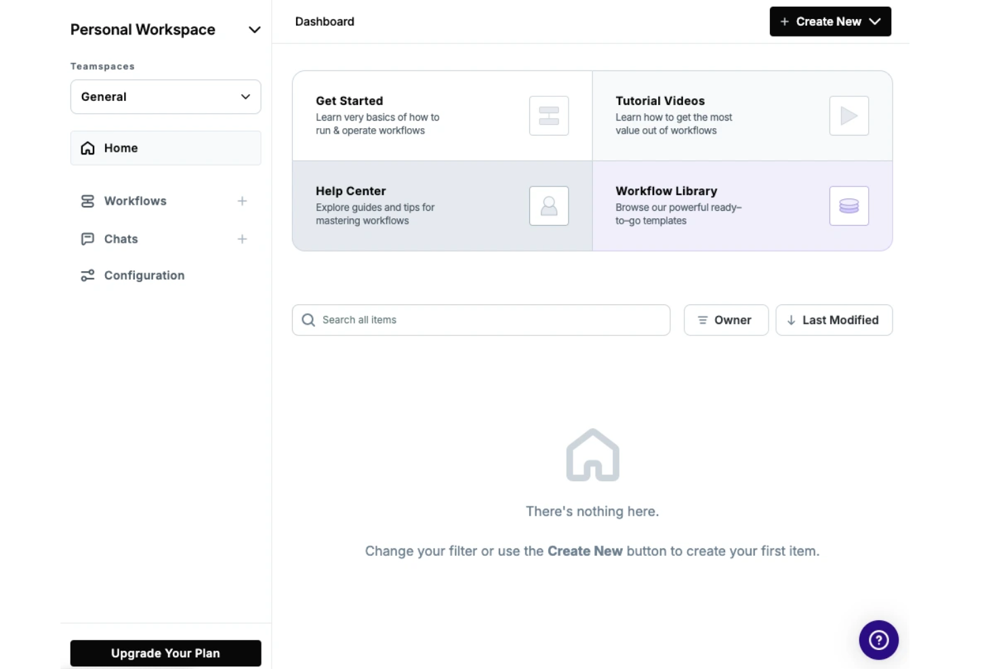Click the search magnifier icon
This screenshot has height=669, width=1003.
click(x=308, y=319)
